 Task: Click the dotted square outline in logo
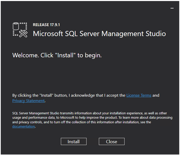tap(24, 26)
